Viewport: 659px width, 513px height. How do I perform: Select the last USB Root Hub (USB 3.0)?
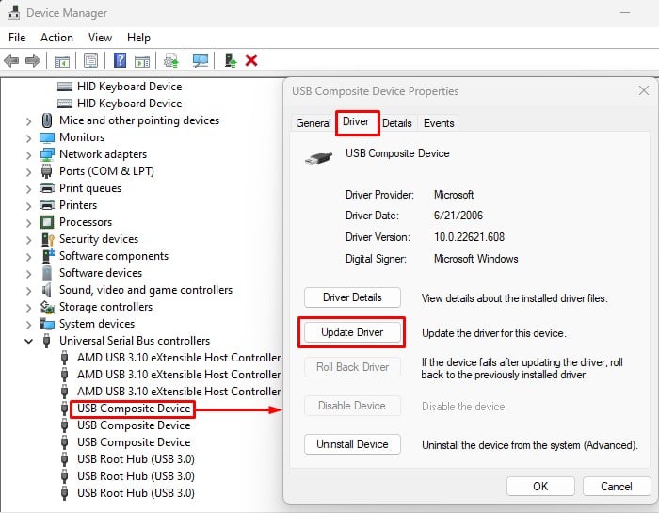pyautogui.click(x=136, y=493)
